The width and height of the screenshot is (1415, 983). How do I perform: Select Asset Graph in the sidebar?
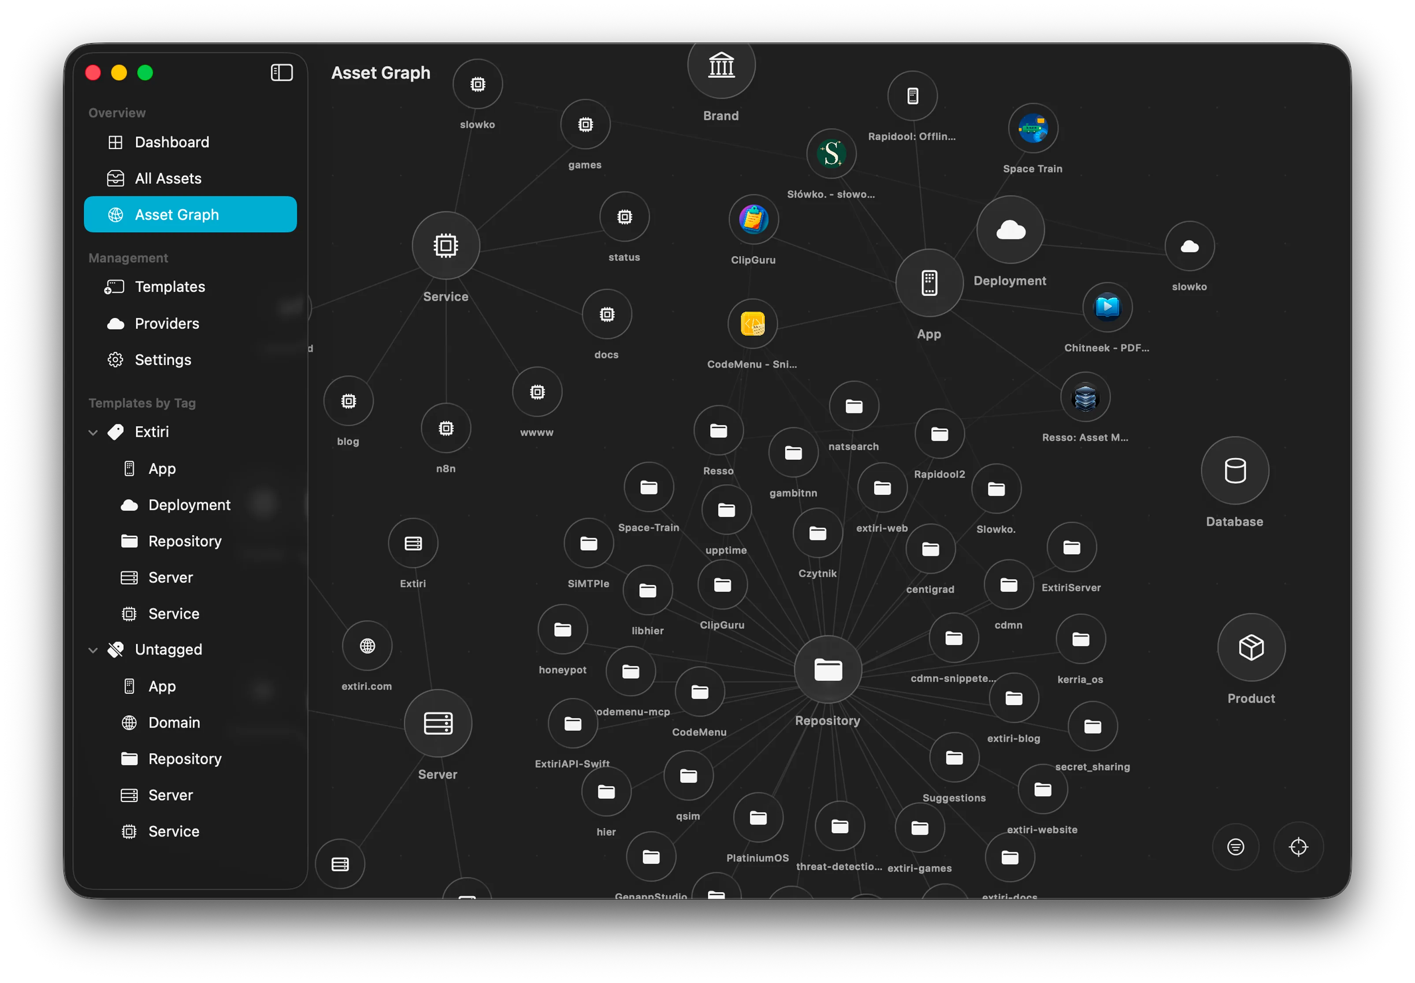pyautogui.click(x=190, y=214)
